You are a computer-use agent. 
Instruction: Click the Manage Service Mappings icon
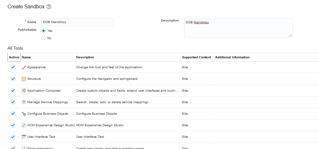tap(24, 102)
